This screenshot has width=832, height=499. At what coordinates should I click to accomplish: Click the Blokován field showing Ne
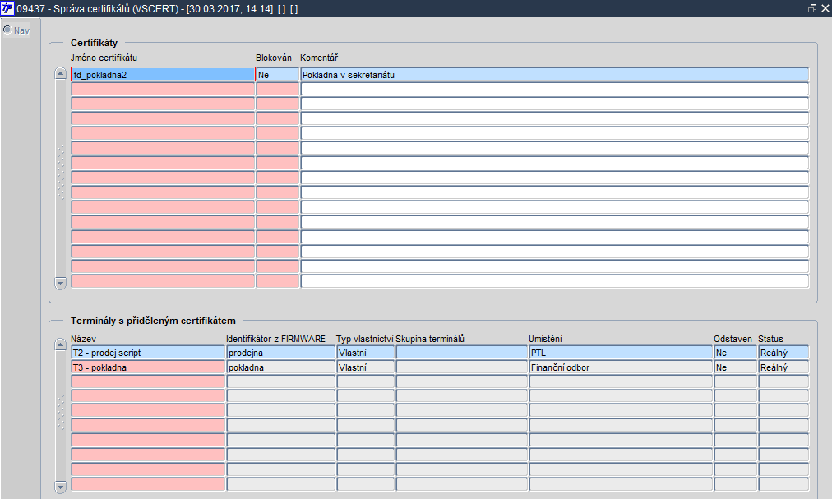pos(278,74)
